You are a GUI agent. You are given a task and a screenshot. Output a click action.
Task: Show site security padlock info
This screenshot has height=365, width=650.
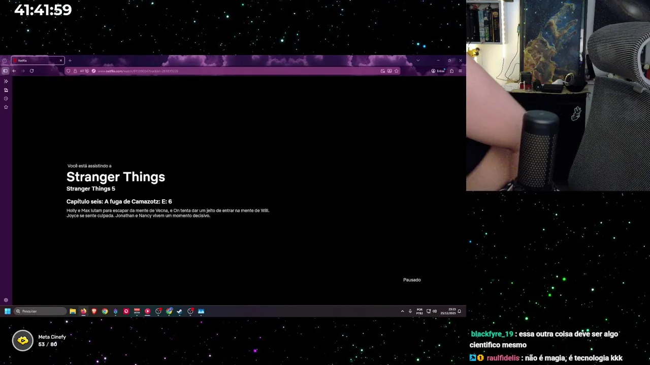tap(75, 71)
